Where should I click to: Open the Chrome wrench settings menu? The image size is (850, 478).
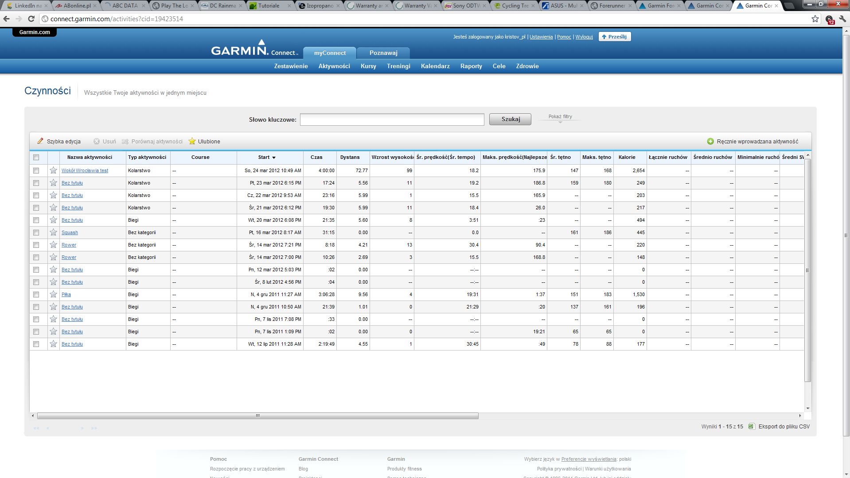[x=842, y=19]
